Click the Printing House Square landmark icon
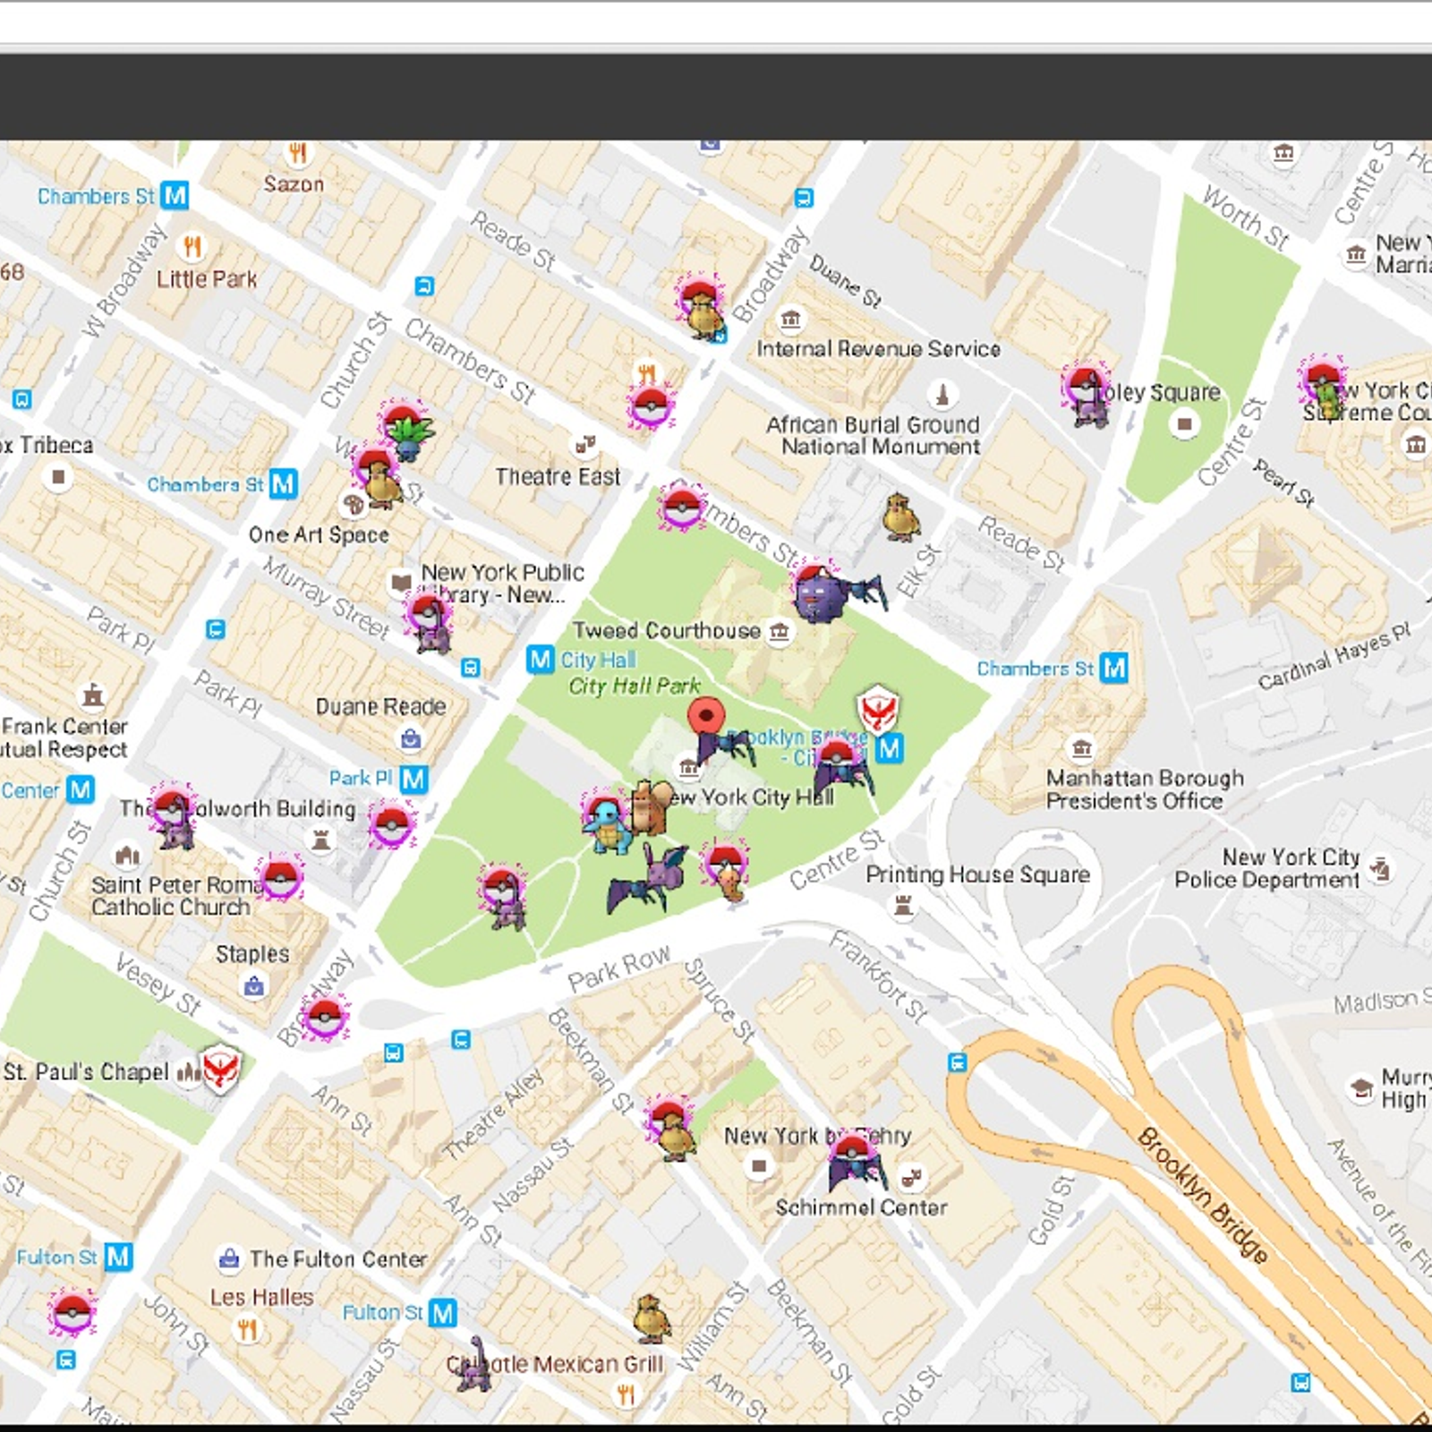1432x1432 pixels. tap(904, 907)
